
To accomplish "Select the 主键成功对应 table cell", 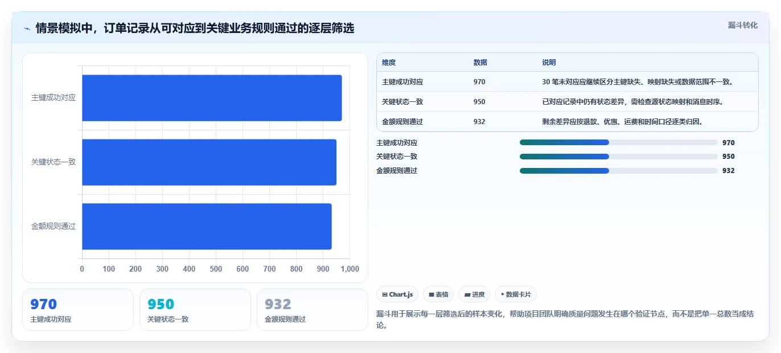I will (402, 82).
